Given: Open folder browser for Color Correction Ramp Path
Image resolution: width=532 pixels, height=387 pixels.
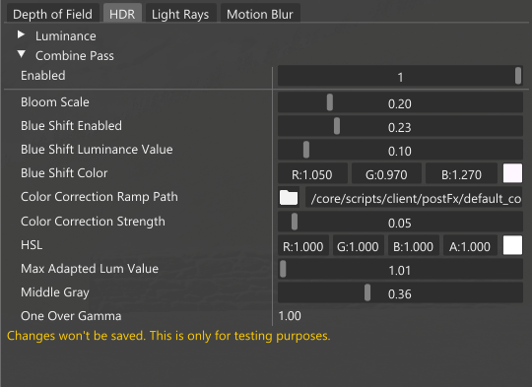Looking at the screenshot, I should pyautogui.click(x=289, y=197).
